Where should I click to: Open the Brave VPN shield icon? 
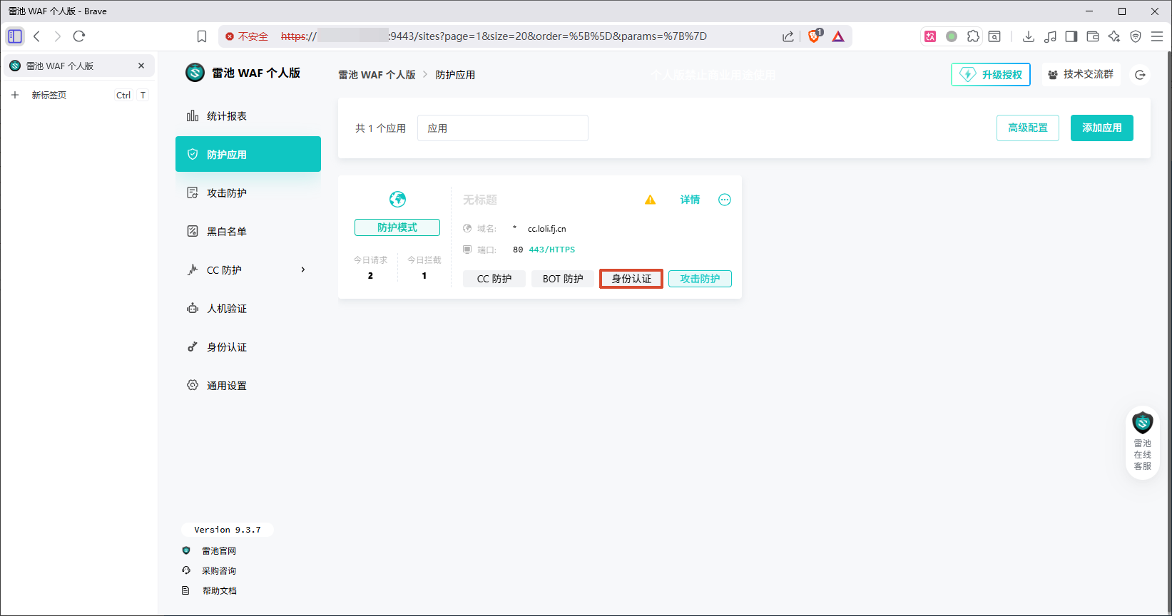(x=1136, y=36)
